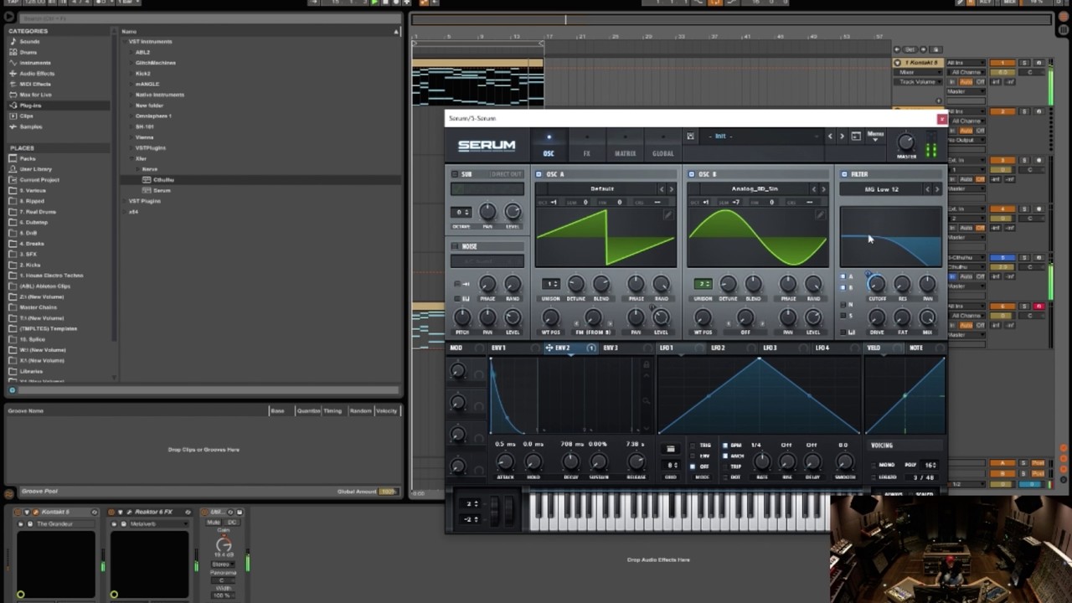The width and height of the screenshot is (1072, 603).
Task: Click the Drums category icon
Action: 13,52
